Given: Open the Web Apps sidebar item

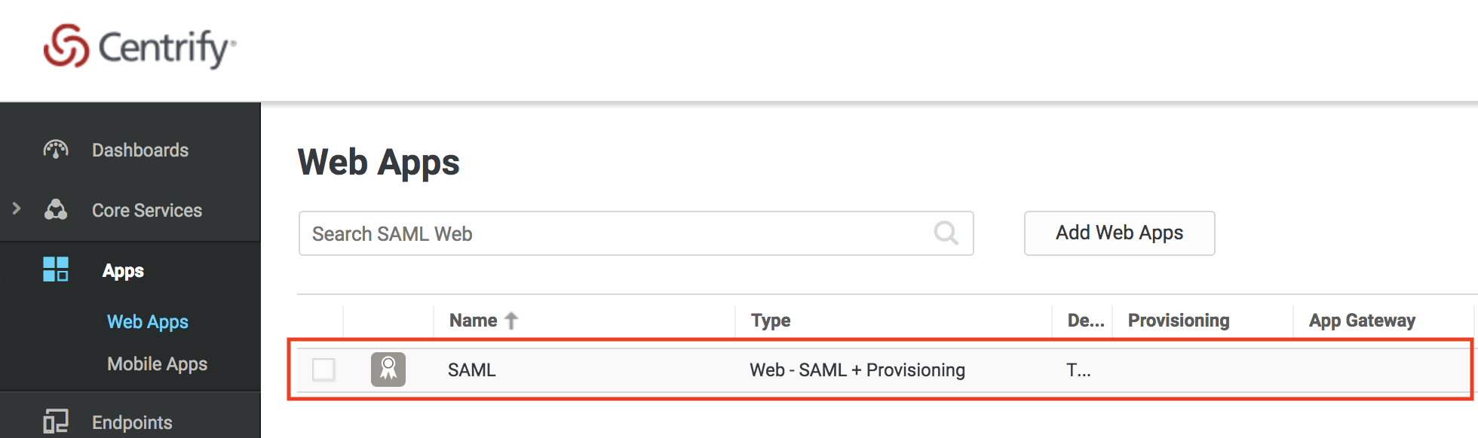Looking at the screenshot, I should [x=148, y=322].
